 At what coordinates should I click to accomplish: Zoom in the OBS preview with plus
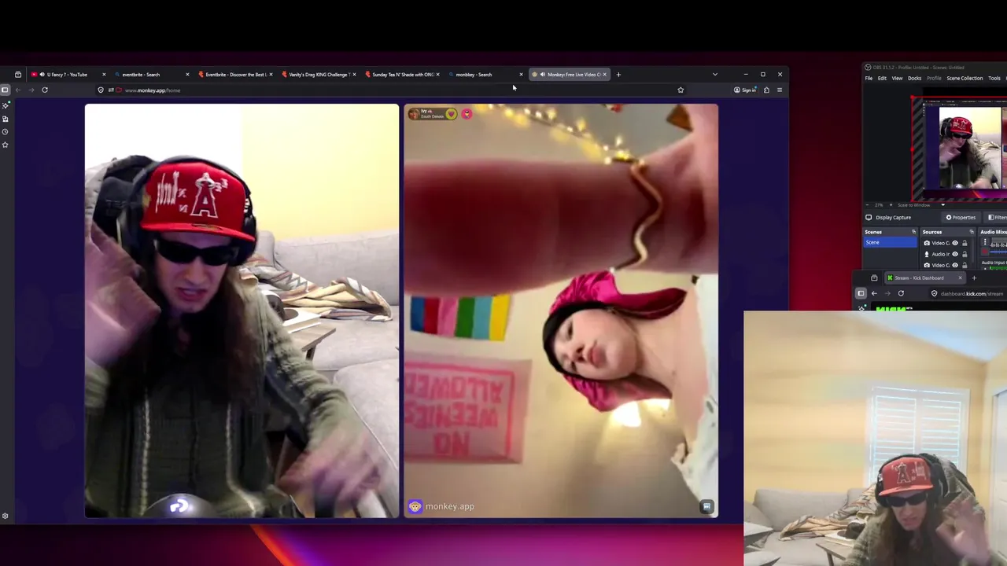890,205
